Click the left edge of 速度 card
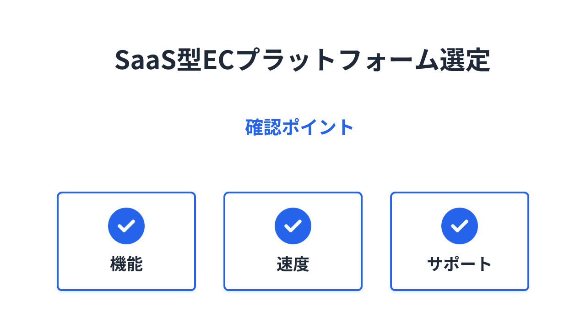This screenshot has height=330, width=586. pos(225,241)
